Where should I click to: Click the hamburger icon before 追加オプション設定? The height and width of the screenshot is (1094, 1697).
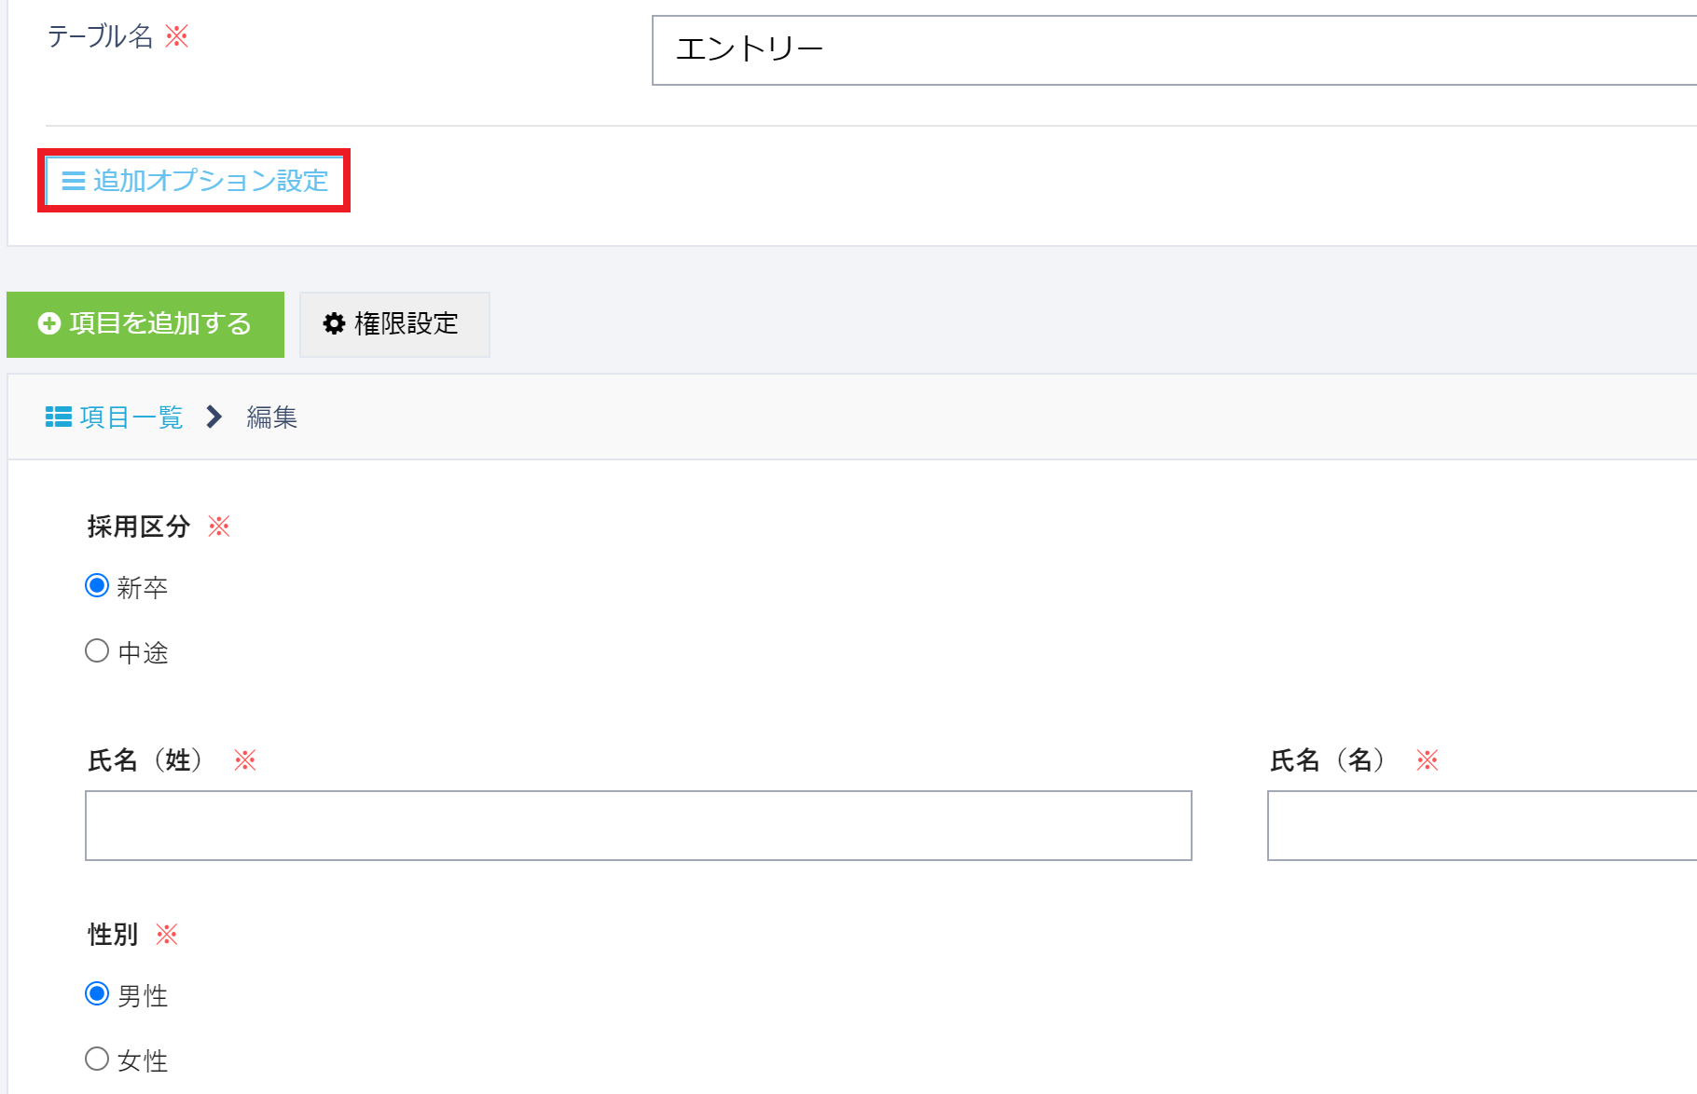[73, 182]
